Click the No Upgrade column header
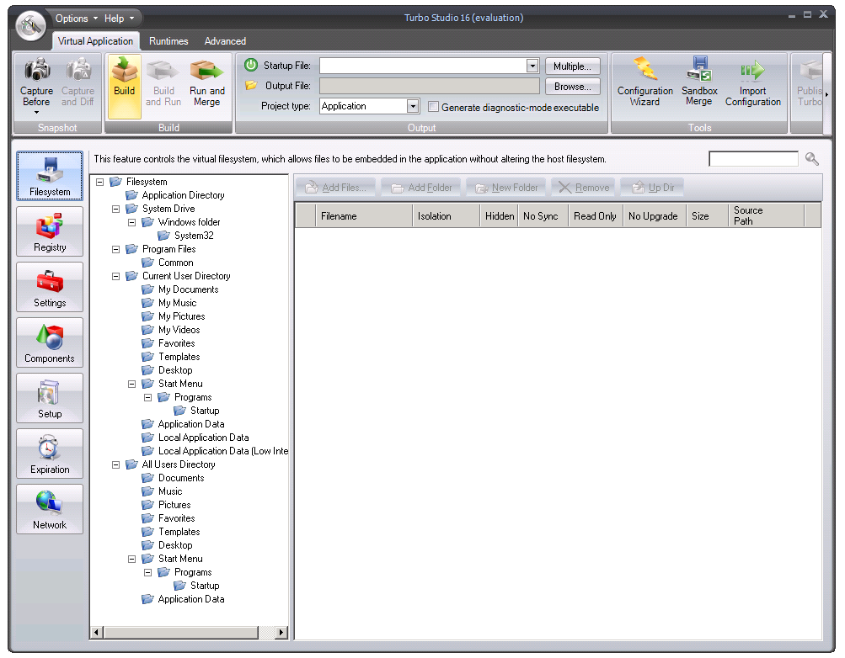This screenshot has height=658, width=845. click(x=653, y=215)
